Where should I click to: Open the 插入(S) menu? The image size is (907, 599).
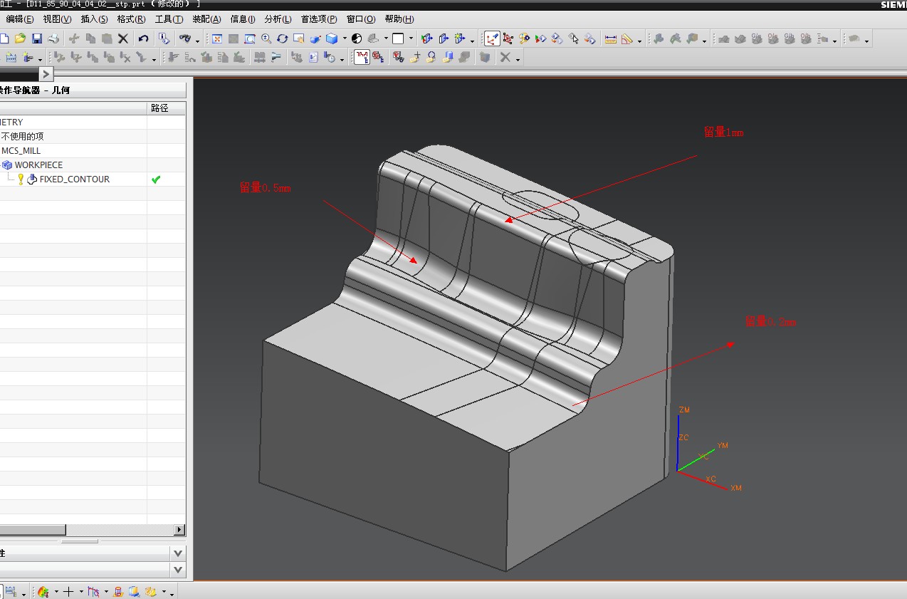pyautogui.click(x=95, y=19)
